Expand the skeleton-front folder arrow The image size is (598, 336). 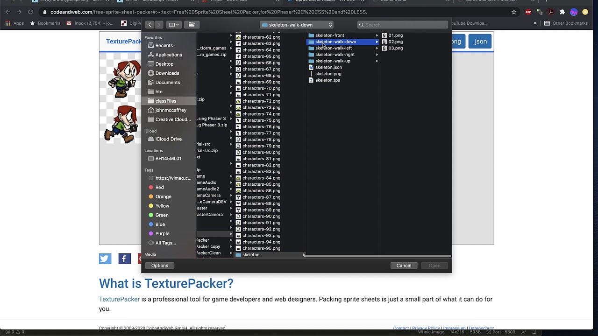(377, 35)
